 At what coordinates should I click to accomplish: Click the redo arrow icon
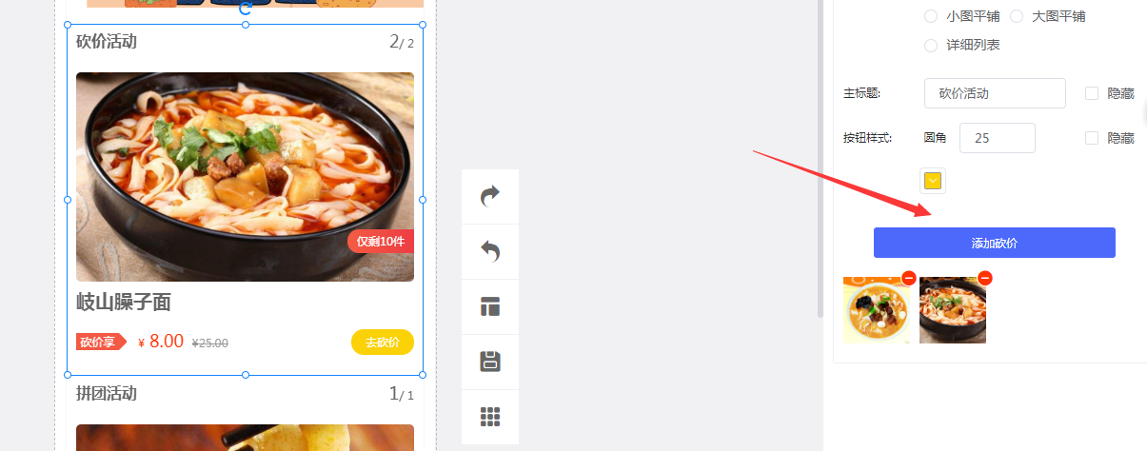[x=490, y=196]
